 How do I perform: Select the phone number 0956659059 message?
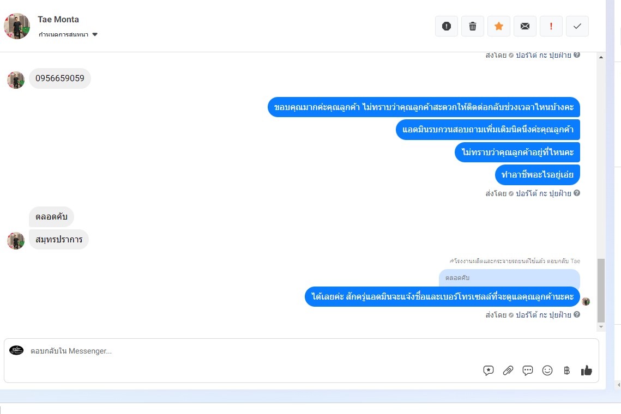(x=60, y=78)
